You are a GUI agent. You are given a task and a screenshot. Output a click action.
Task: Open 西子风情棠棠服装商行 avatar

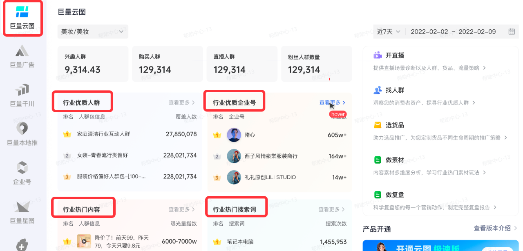234,156
